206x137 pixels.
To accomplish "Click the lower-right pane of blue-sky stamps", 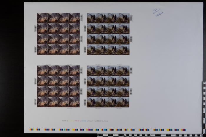I will [x=108, y=87].
